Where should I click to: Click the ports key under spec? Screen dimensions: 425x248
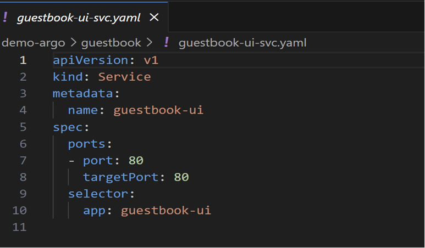tap(87, 144)
